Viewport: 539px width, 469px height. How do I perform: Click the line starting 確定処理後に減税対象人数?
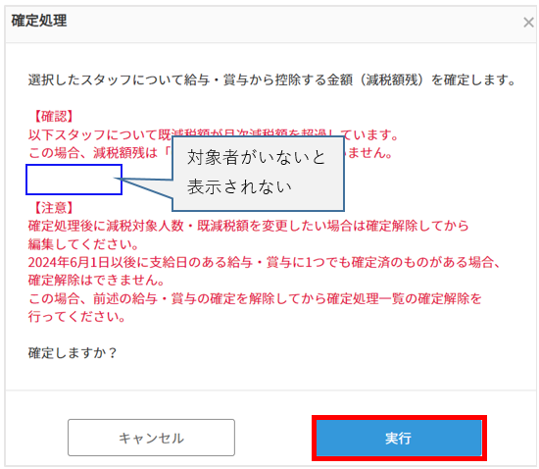(249, 226)
